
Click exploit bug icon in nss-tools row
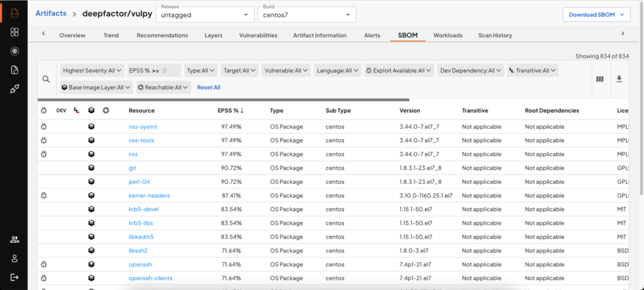tap(43, 140)
